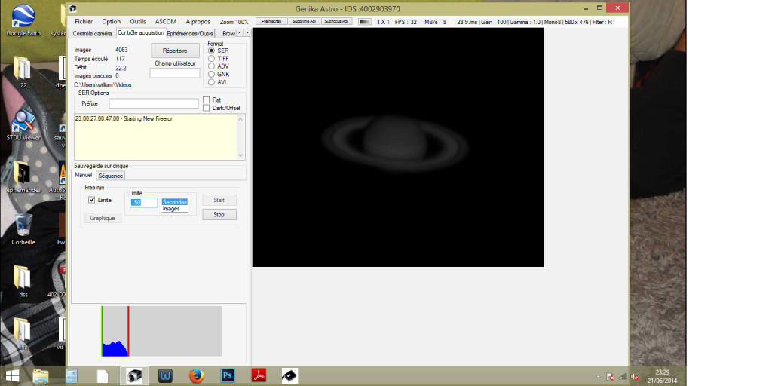
Task: Select the AVI format option
Action: 211,82
